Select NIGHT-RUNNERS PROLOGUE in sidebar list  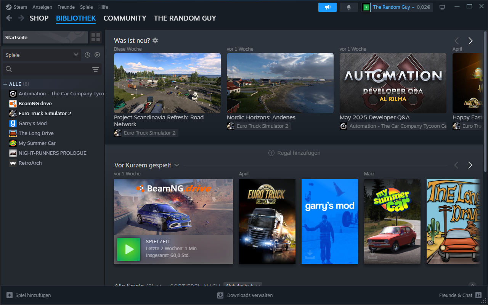point(53,153)
